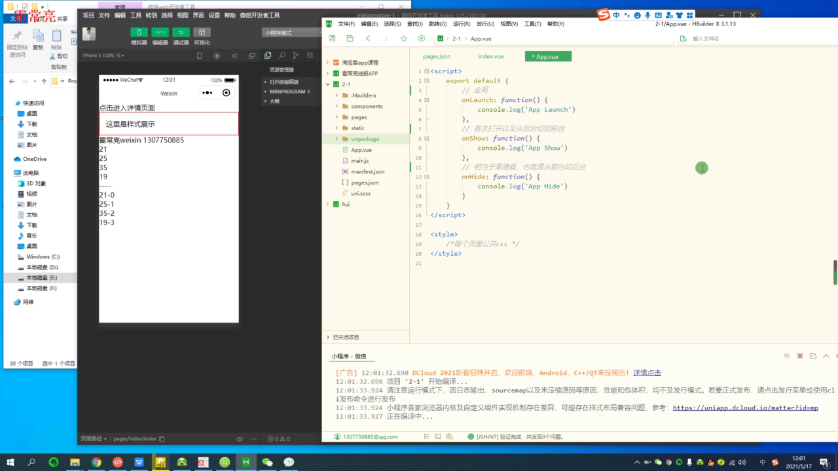
Task: Click the uniapp.dcloud.io link in console
Action: (x=745, y=408)
